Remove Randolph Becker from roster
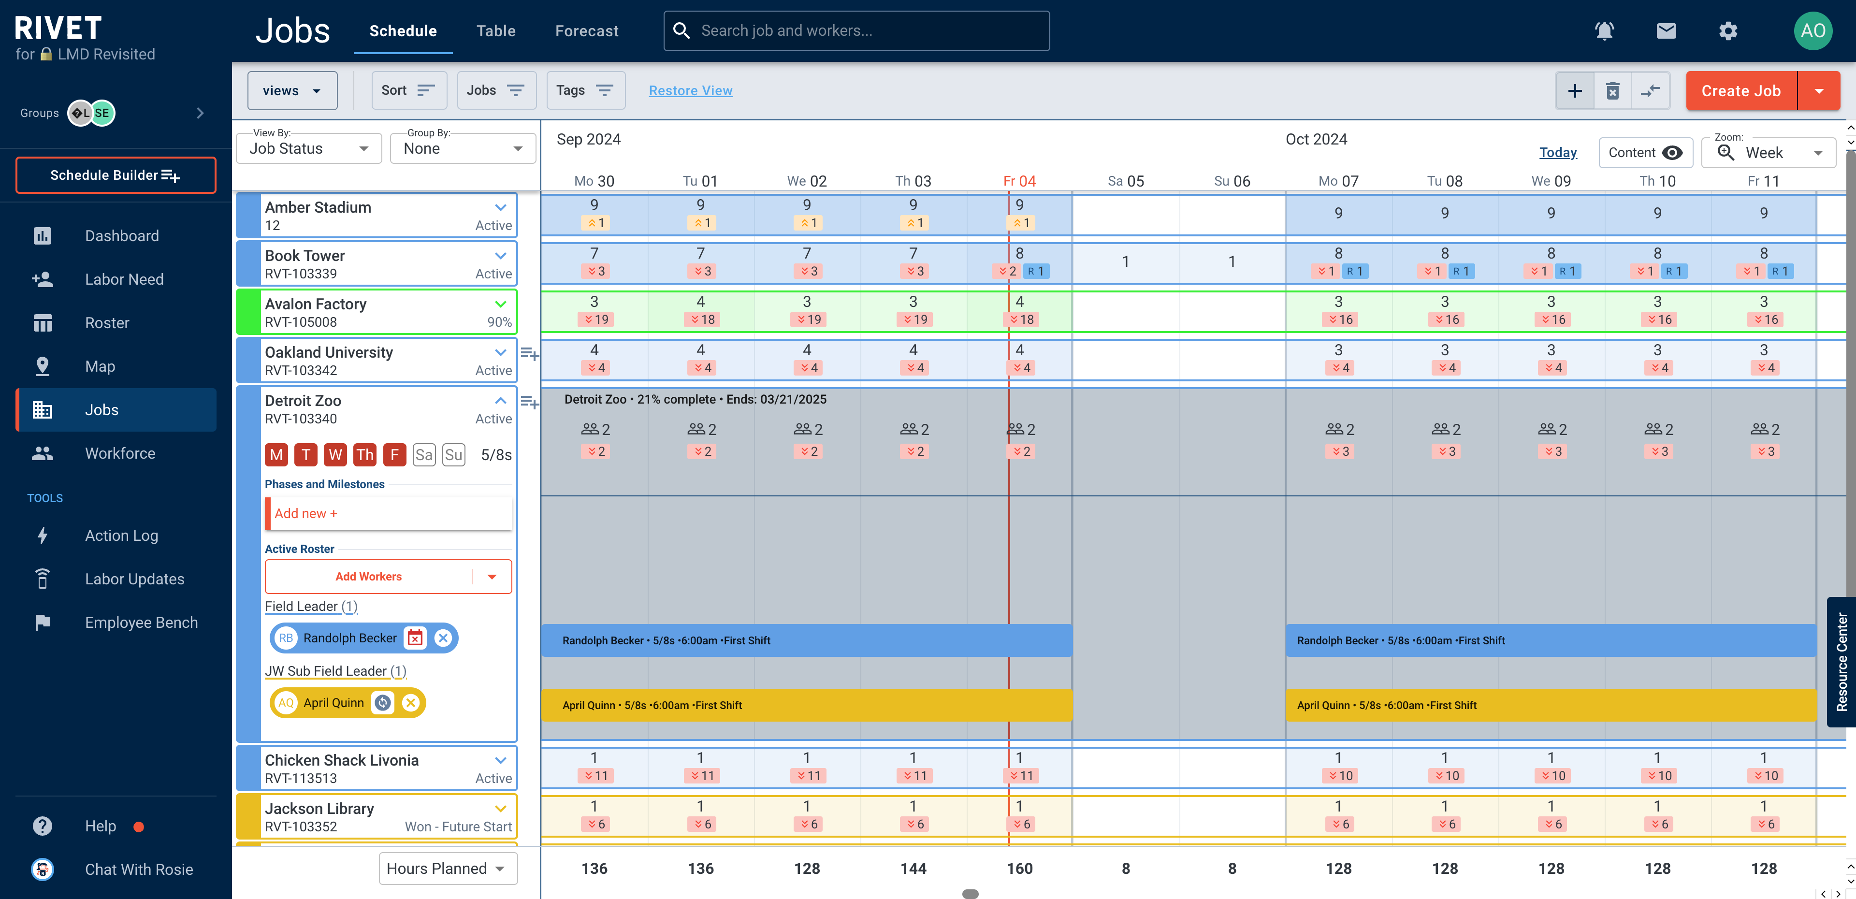1856x899 pixels. coord(443,638)
